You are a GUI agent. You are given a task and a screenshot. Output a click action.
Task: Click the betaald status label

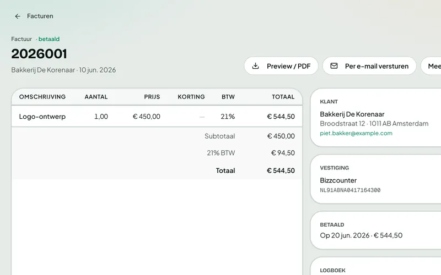click(x=49, y=39)
